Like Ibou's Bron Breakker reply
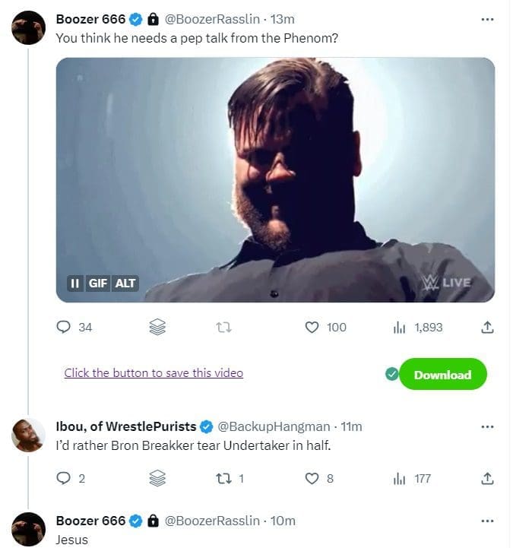The height and width of the screenshot is (548, 513). click(x=312, y=478)
